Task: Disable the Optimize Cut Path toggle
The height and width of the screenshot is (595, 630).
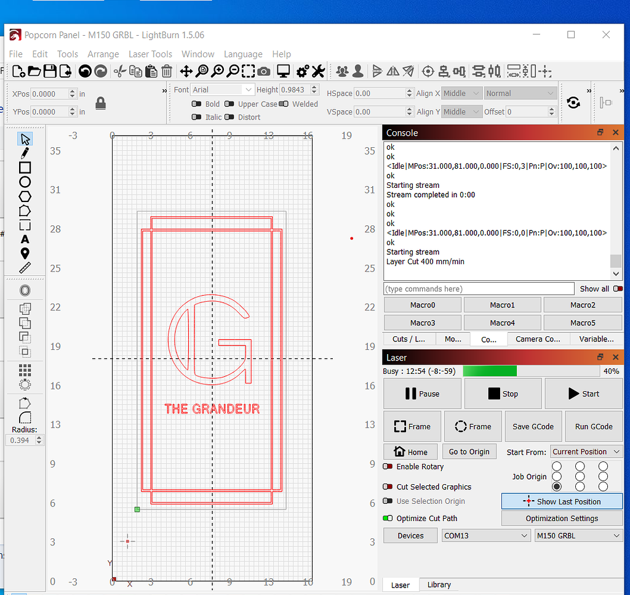Action: click(x=388, y=519)
